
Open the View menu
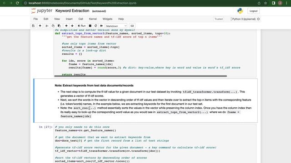click(57, 19)
